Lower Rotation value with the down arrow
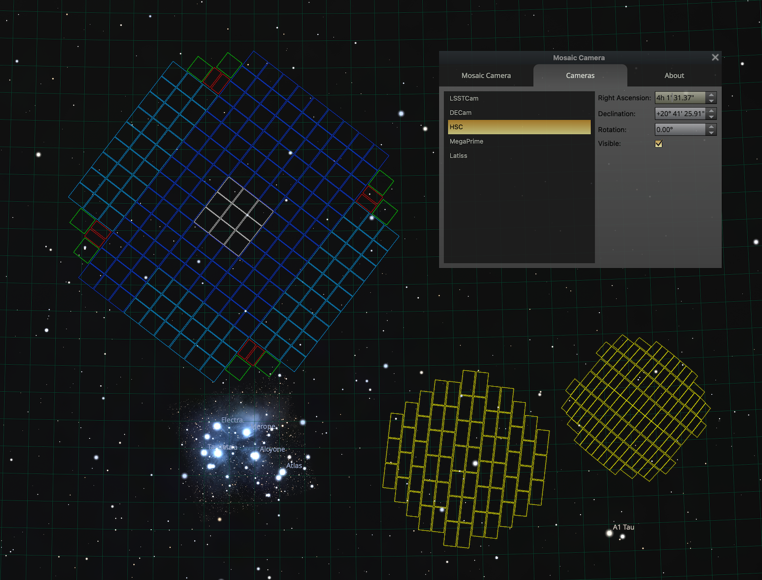The height and width of the screenshot is (580, 762). click(x=711, y=132)
